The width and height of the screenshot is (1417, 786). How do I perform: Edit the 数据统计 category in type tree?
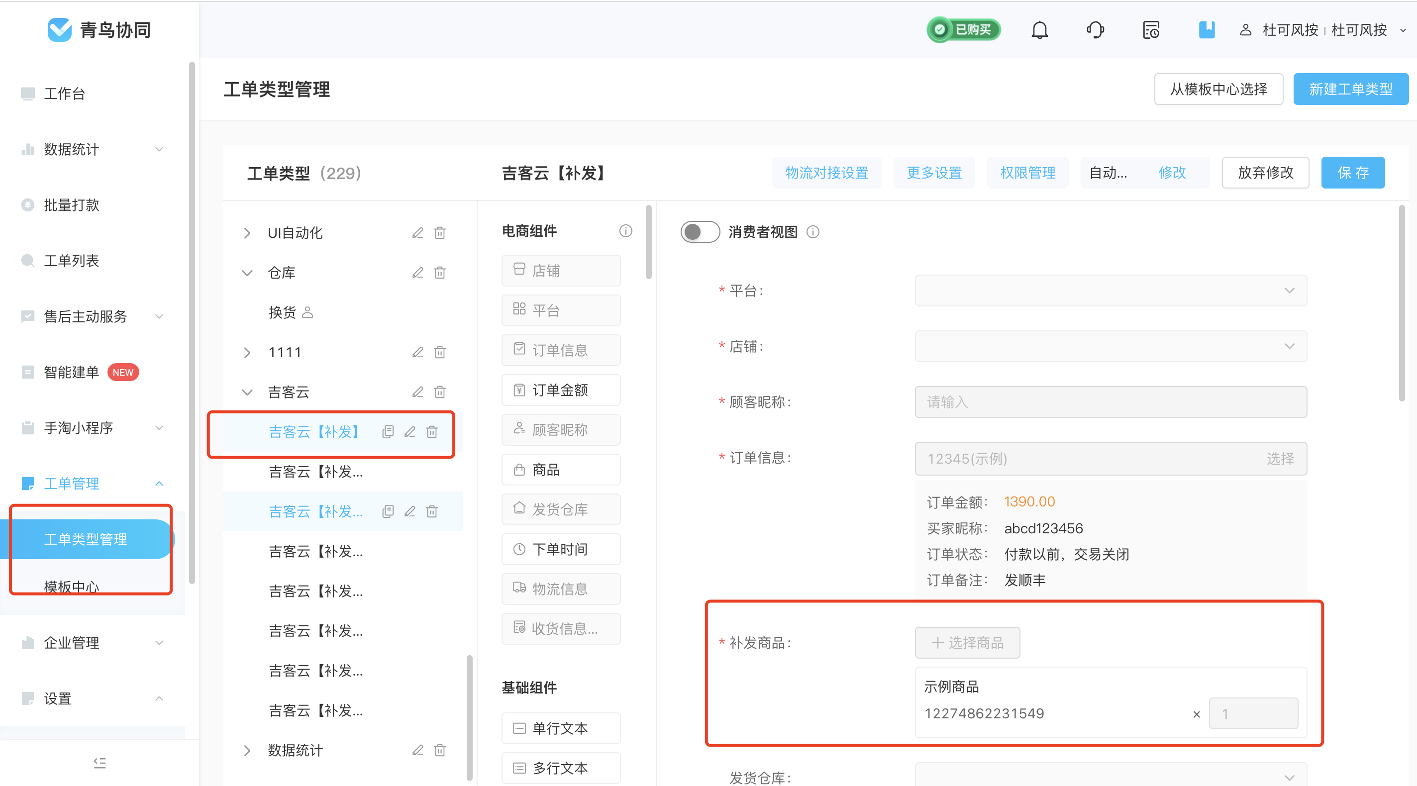[417, 750]
